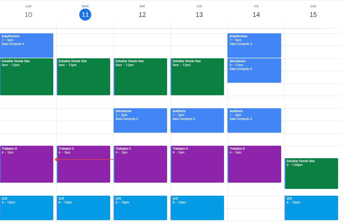The image size is (342, 223).
Task: Open Thursday's Auditoria 1–3pm event
Action: [x=197, y=120]
